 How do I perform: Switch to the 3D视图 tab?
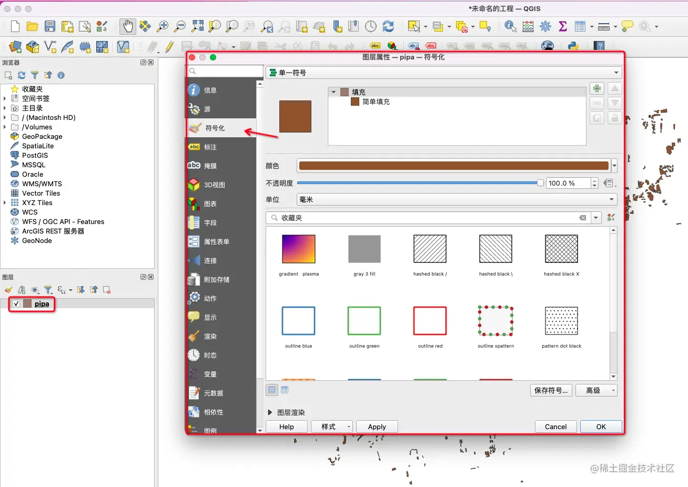click(221, 185)
